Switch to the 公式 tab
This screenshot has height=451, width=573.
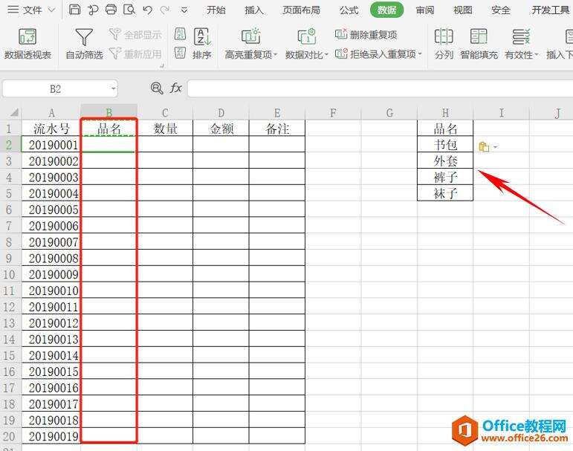point(349,10)
